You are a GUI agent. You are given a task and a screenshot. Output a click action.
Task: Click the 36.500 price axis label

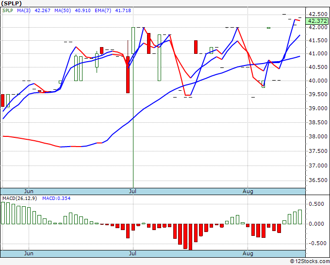tap(318, 181)
